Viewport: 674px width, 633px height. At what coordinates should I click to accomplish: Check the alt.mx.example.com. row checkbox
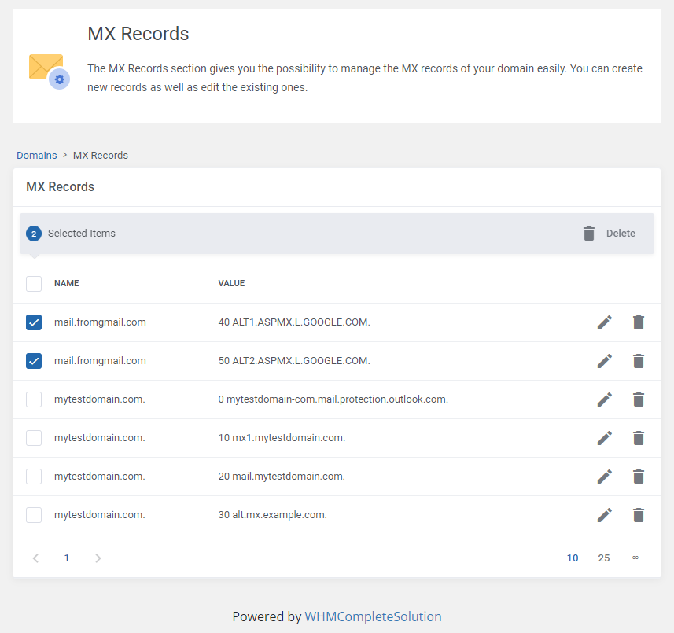pyautogui.click(x=34, y=515)
